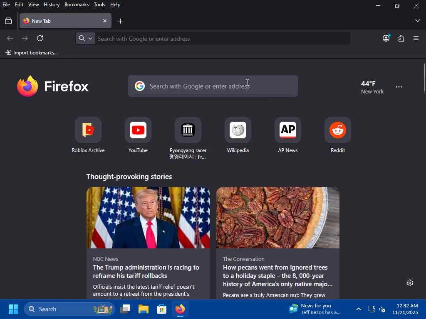Click the pecan pie story image

click(x=278, y=218)
